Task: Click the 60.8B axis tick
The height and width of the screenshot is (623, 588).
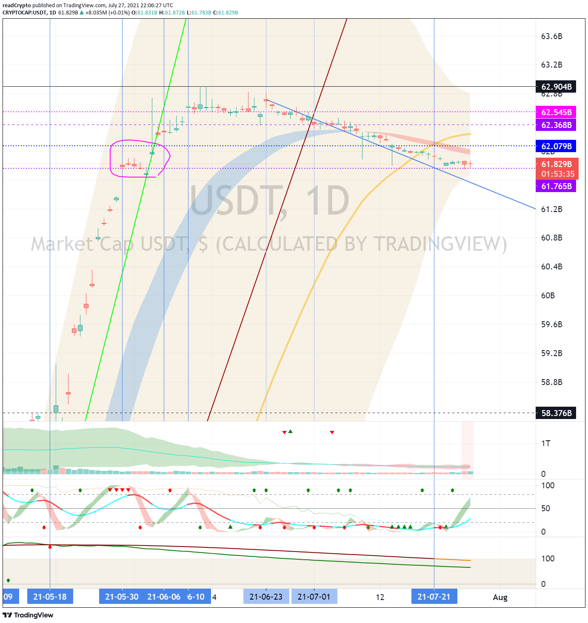Action: click(x=551, y=238)
